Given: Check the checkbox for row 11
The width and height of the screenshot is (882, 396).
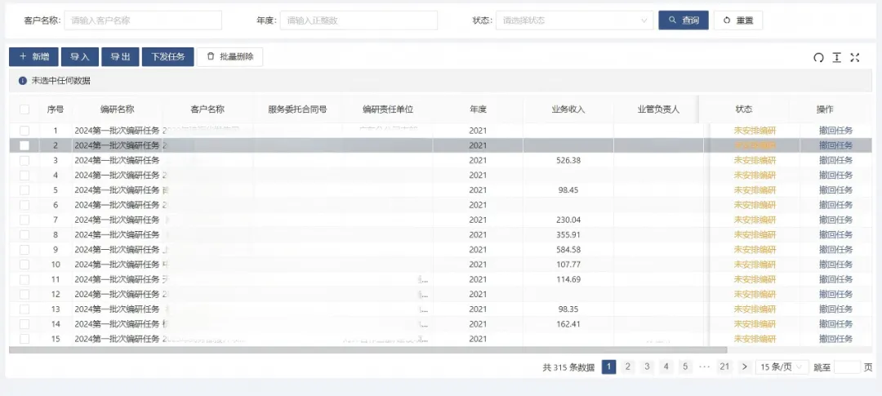Looking at the screenshot, I should click(24, 279).
